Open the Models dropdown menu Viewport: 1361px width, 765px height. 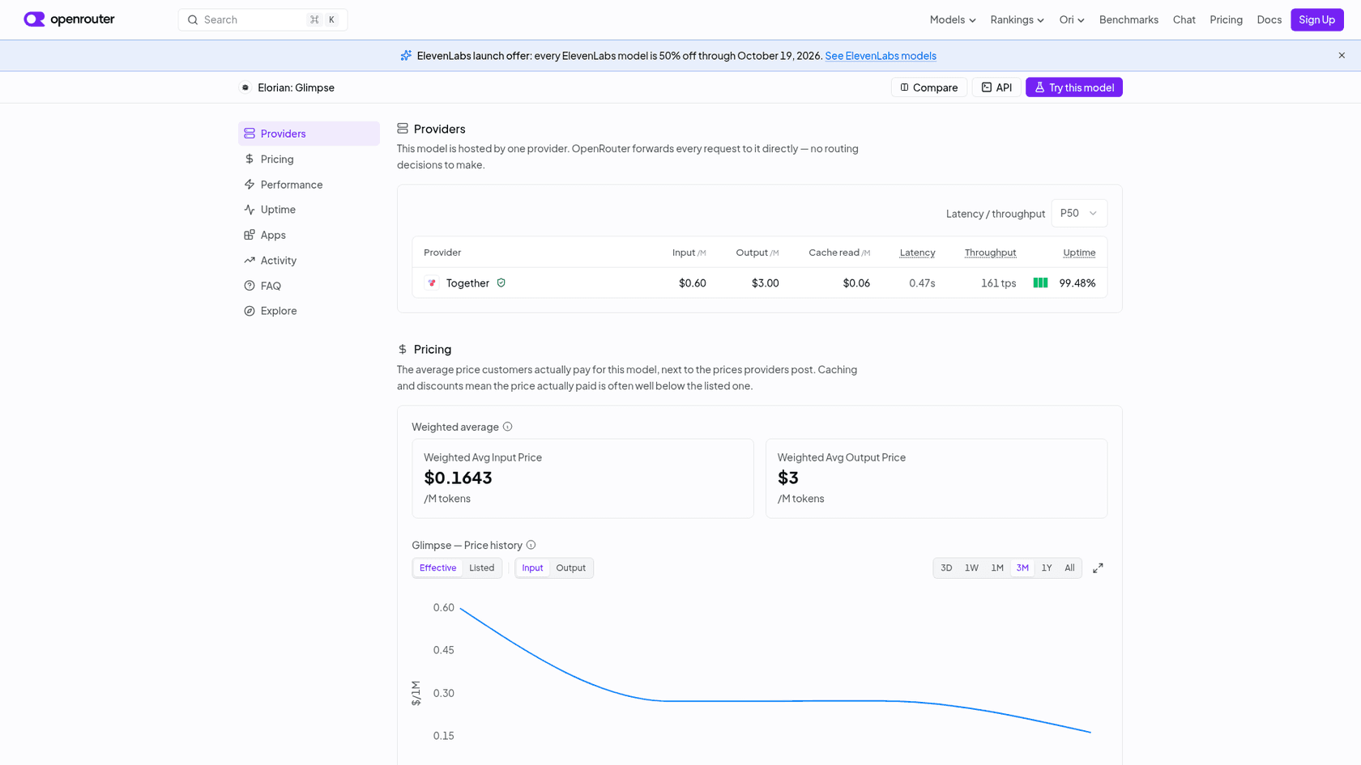tap(953, 19)
